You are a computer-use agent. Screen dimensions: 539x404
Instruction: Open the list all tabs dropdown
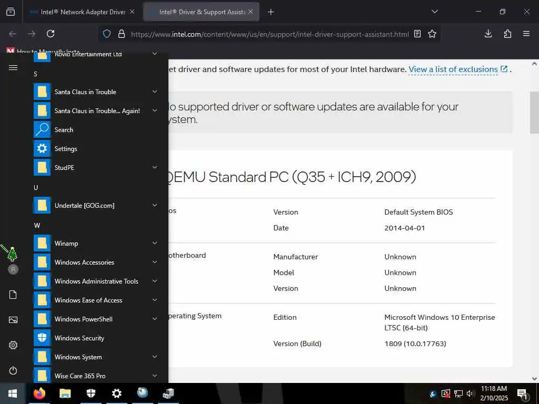(x=435, y=12)
